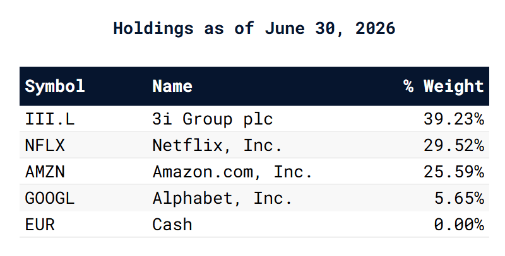
Task: Click the Name column header
Action: point(172,86)
